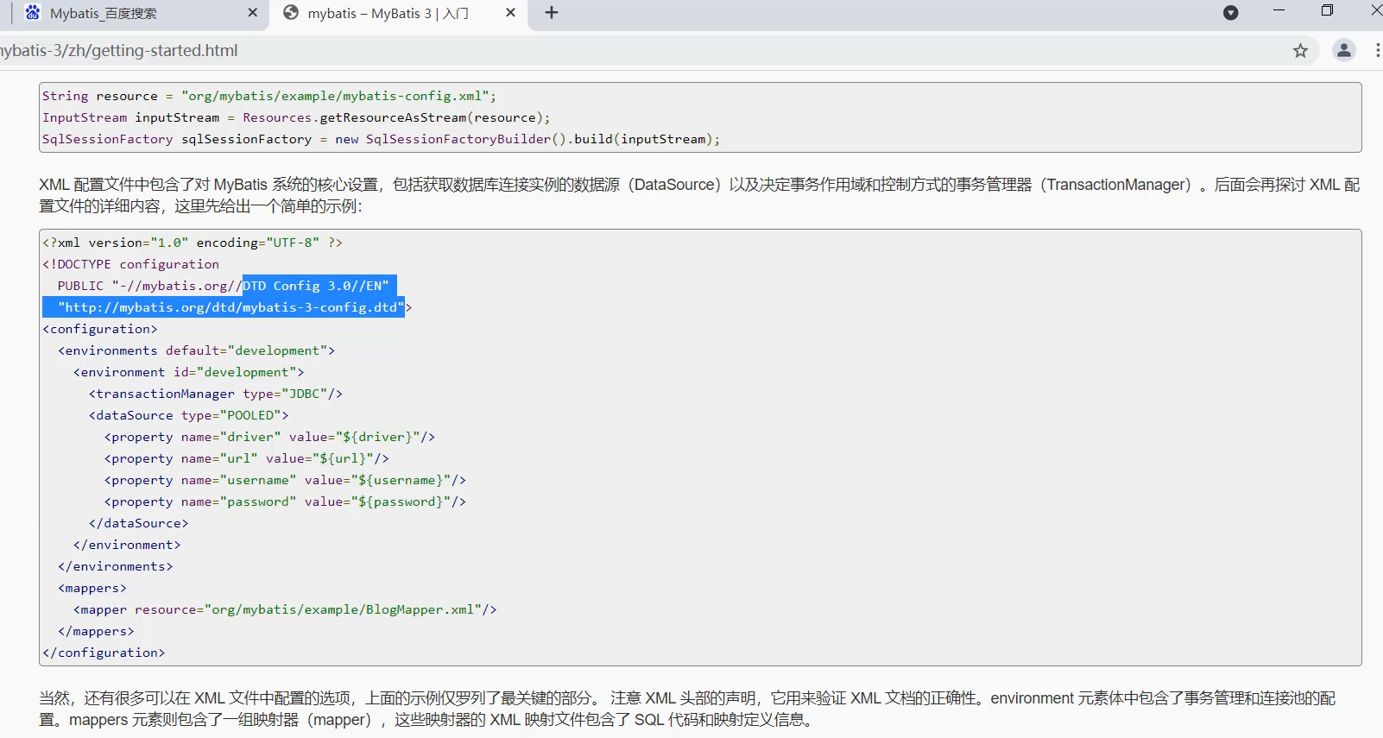Click the property name="password" line

[x=286, y=501]
